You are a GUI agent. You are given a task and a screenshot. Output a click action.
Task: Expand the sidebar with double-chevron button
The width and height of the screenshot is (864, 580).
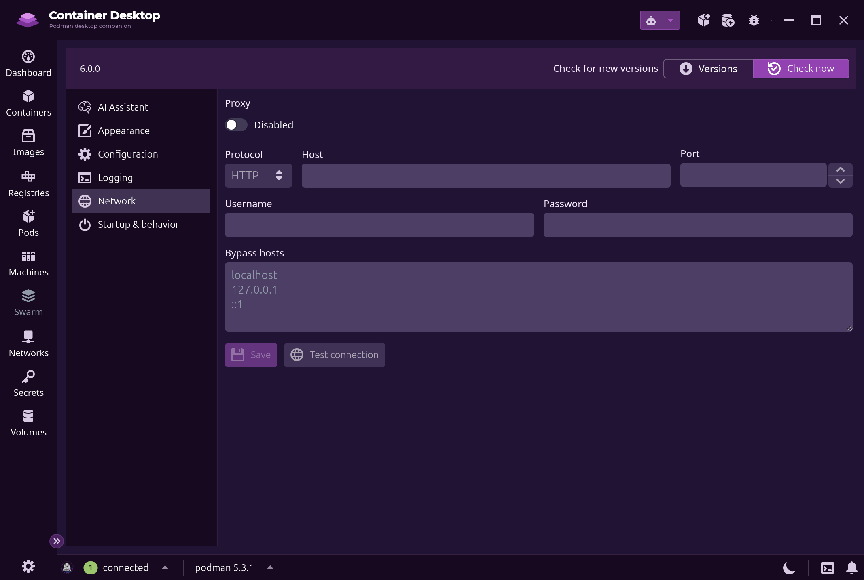[57, 541]
